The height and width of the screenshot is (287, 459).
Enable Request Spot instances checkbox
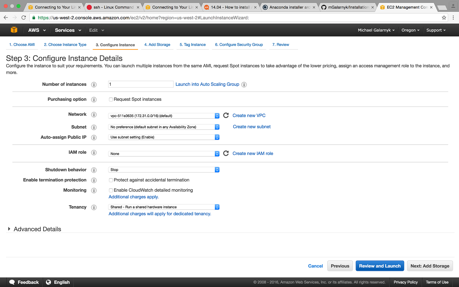pyautogui.click(x=111, y=100)
